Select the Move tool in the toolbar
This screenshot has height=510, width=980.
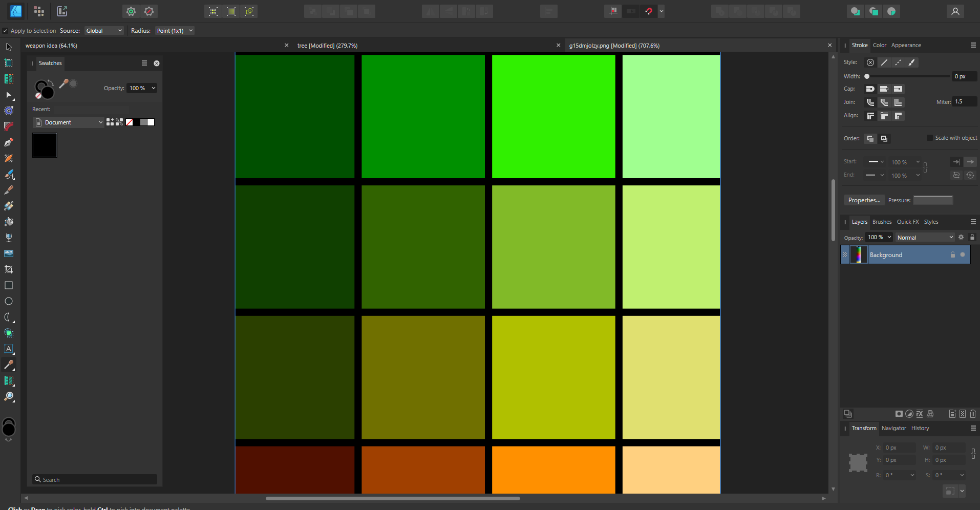(9, 47)
